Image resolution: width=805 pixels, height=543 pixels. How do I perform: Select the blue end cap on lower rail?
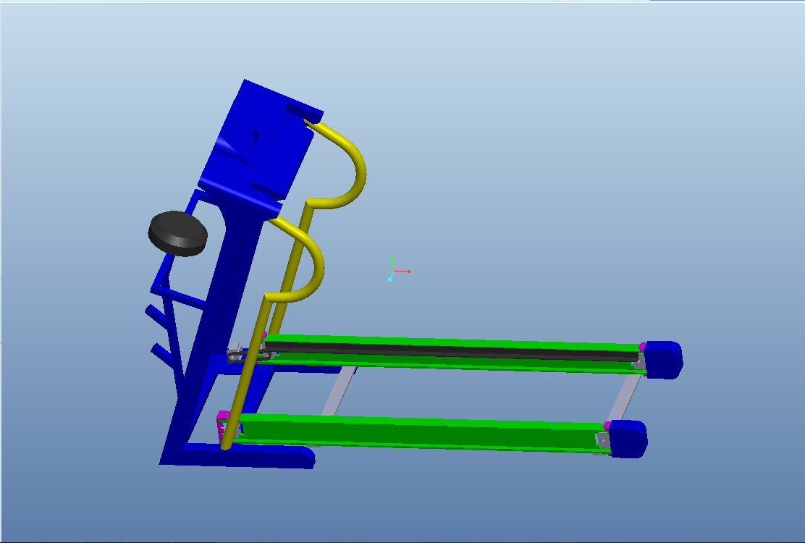click(x=628, y=439)
